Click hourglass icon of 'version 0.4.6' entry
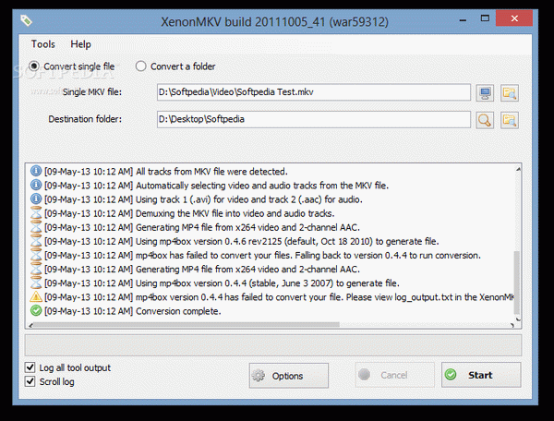This screenshot has width=554, height=421. pyautogui.click(x=36, y=241)
